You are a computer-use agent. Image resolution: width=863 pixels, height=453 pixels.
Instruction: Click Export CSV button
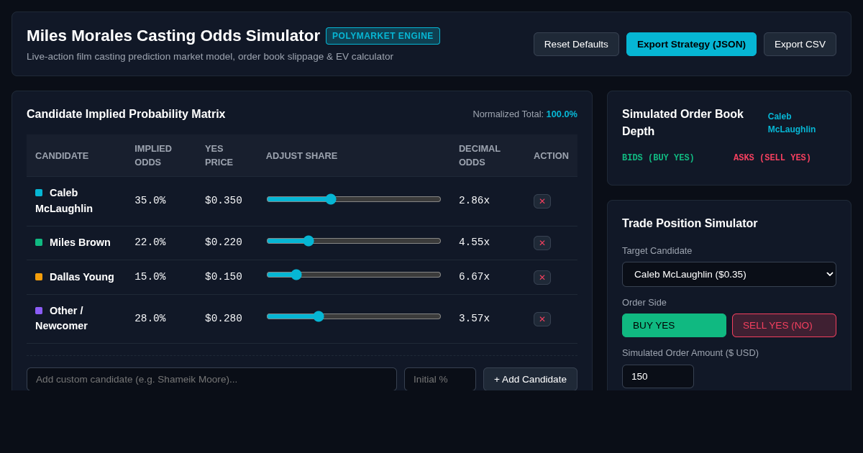coord(800,44)
